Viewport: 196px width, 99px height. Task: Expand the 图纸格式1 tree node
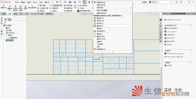coord(7,38)
